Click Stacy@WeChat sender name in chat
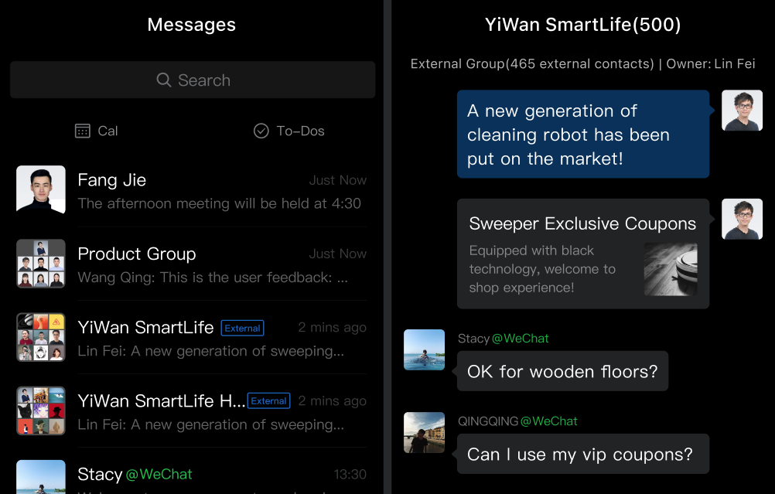Viewport: 775px width, 494px height. [504, 339]
